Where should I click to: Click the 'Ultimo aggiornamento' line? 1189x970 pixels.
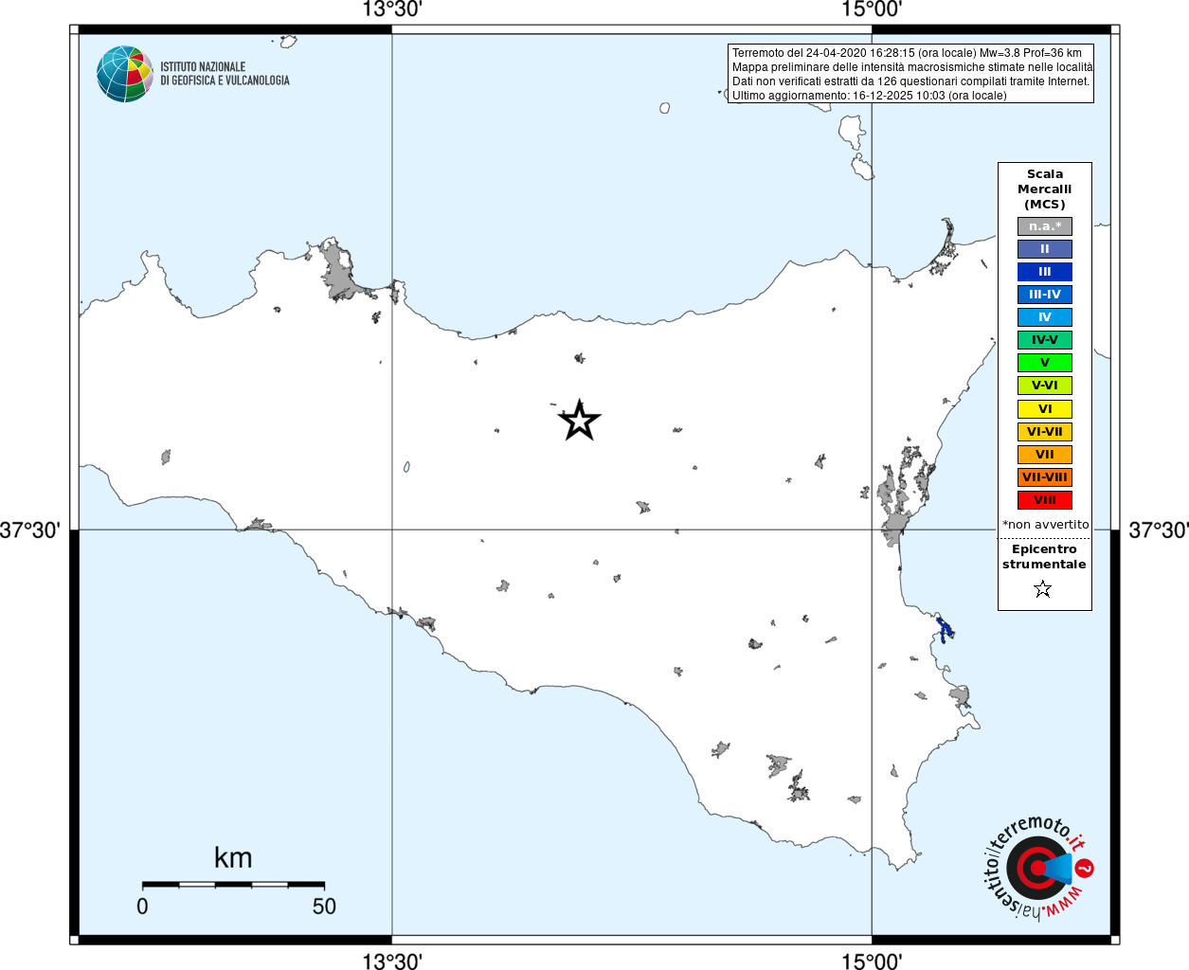point(869,96)
